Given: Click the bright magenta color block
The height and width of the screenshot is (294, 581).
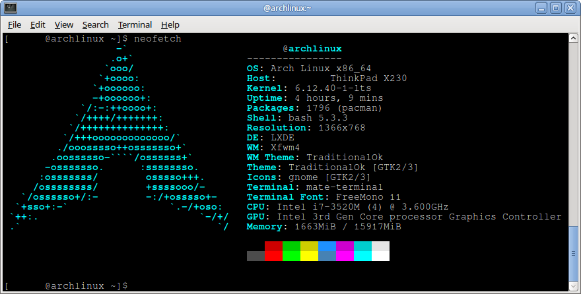Looking at the screenshot, I should click(345, 256).
